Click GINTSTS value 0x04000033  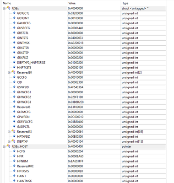(76, 38)
